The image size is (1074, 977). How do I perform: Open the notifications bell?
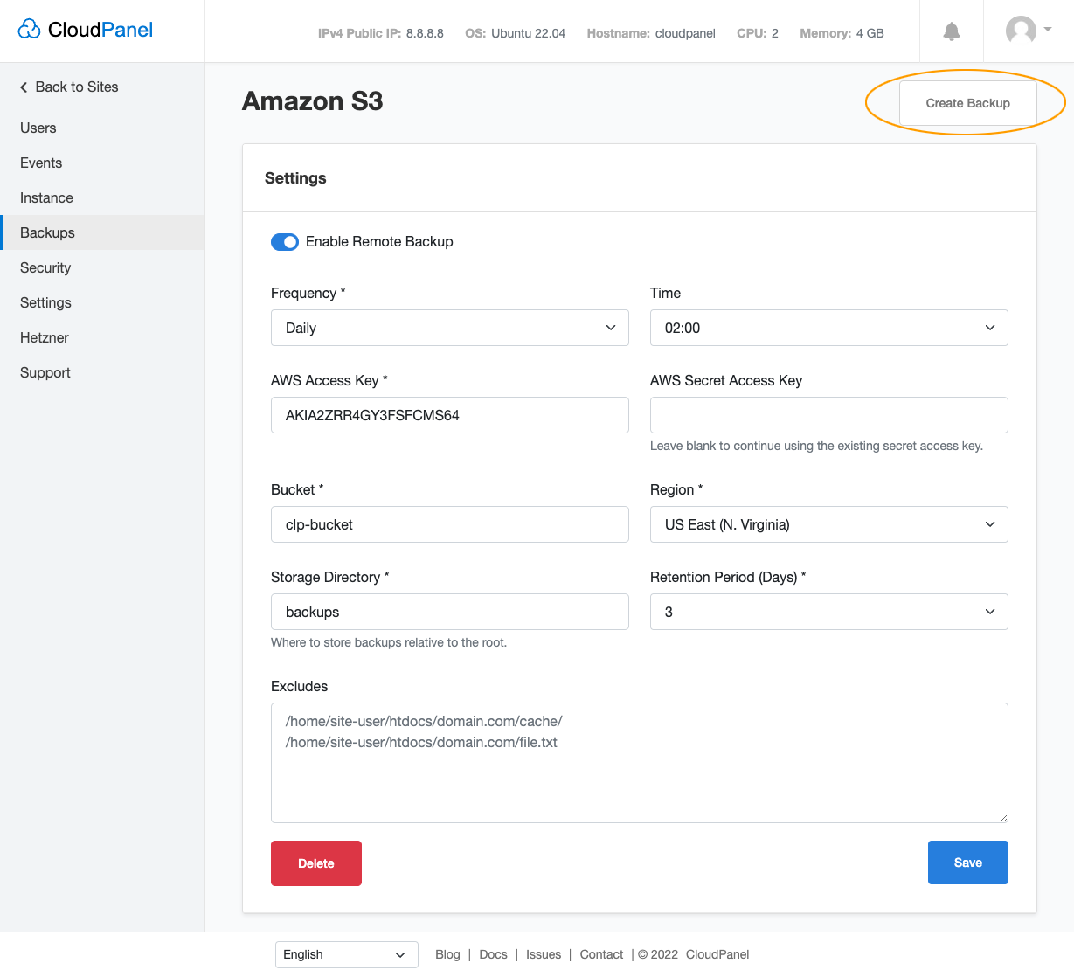[x=950, y=31]
